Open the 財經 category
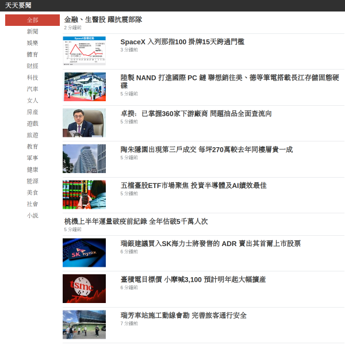 [32, 66]
